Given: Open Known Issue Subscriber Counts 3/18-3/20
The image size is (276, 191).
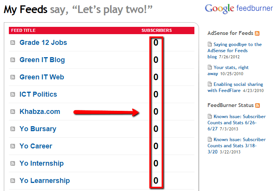Looking at the screenshot, I should pyautogui.click(x=236, y=146).
